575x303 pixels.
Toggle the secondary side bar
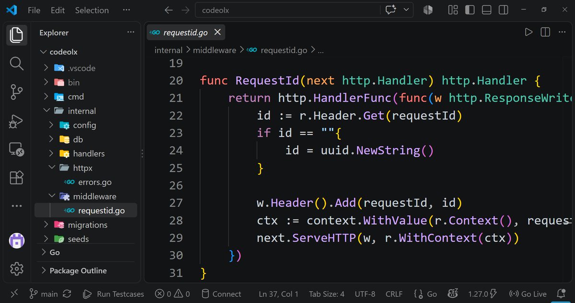click(503, 10)
